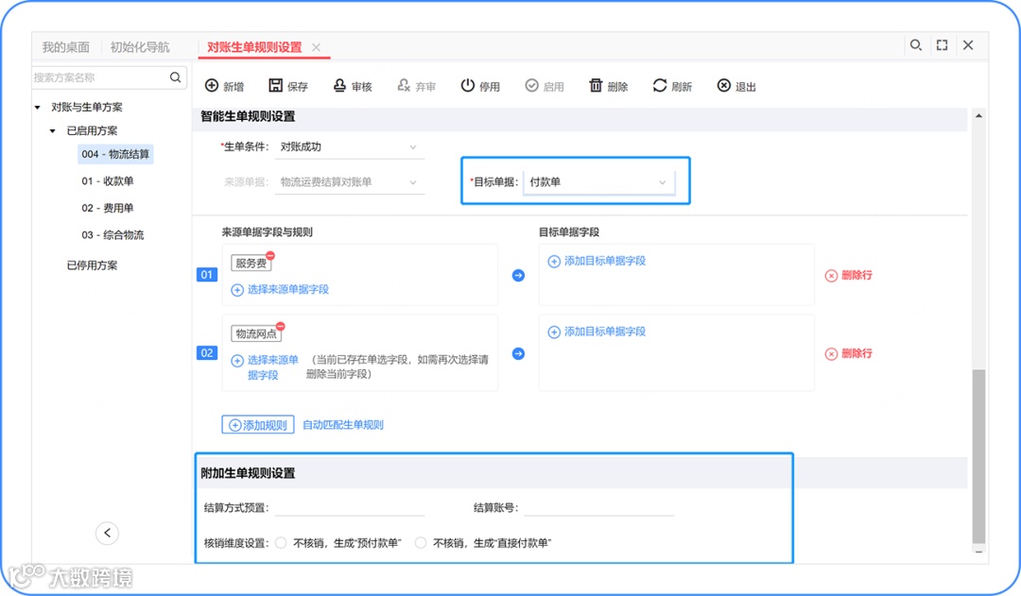Click the 添加规则 button

(x=258, y=425)
